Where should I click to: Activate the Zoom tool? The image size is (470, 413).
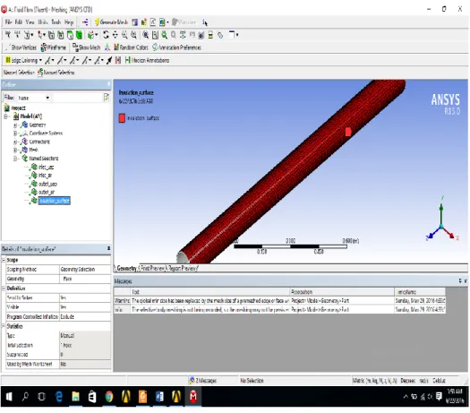124,35
